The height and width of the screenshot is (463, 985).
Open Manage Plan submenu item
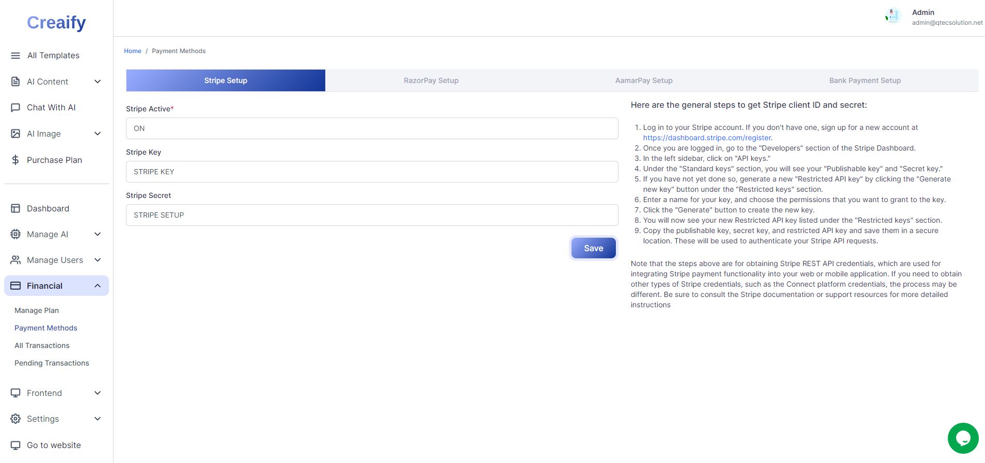click(37, 310)
